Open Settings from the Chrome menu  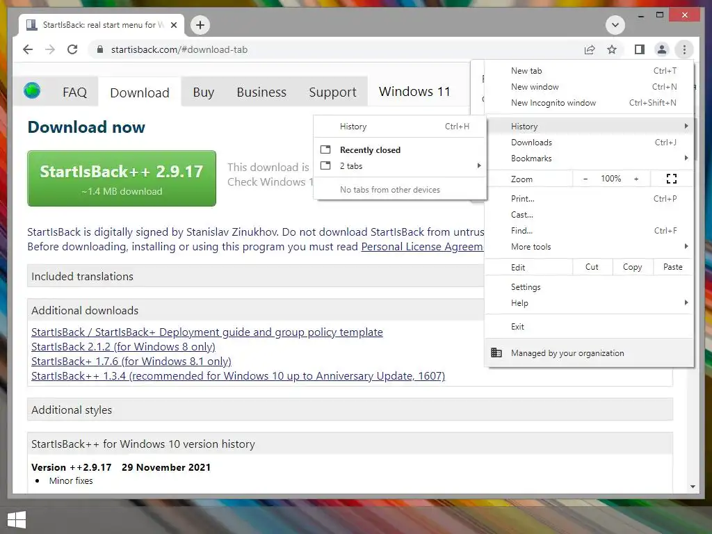[589, 287]
